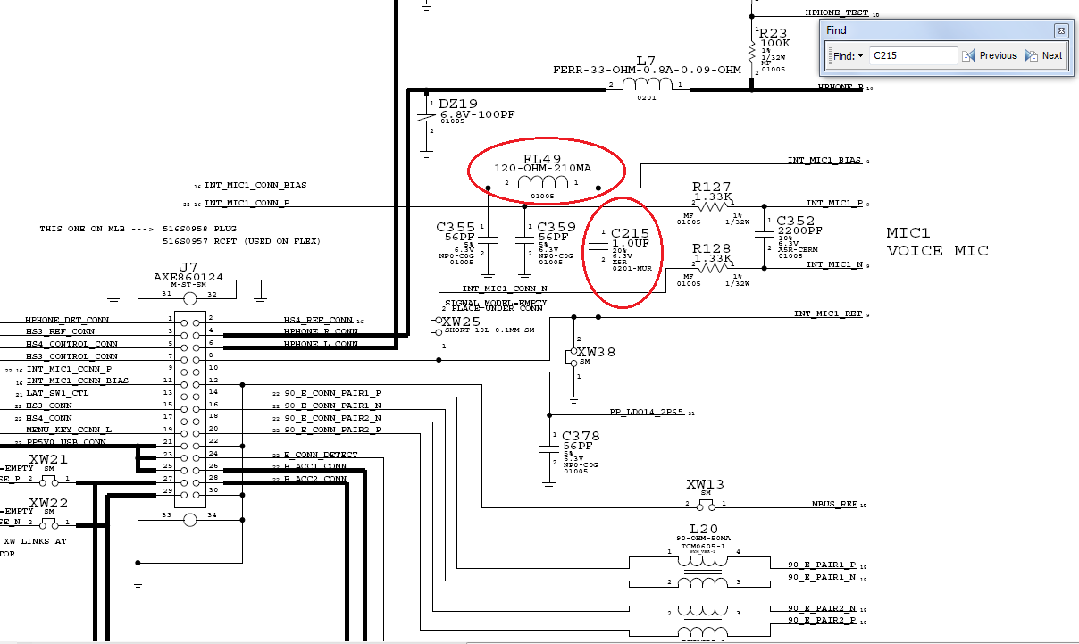Viewport: 1079px width, 644px height.
Task: Select the HPHONE_TEST net label
Action: point(836,13)
